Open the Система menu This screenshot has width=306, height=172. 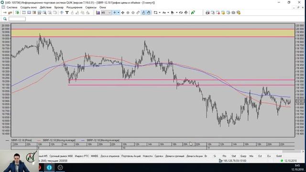(12, 7)
